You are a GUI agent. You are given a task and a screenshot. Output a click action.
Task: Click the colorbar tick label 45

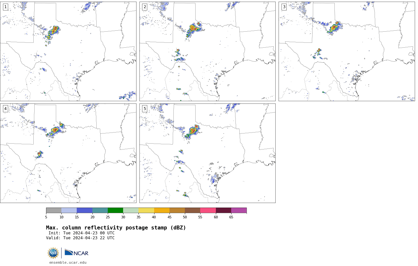tap(169, 217)
